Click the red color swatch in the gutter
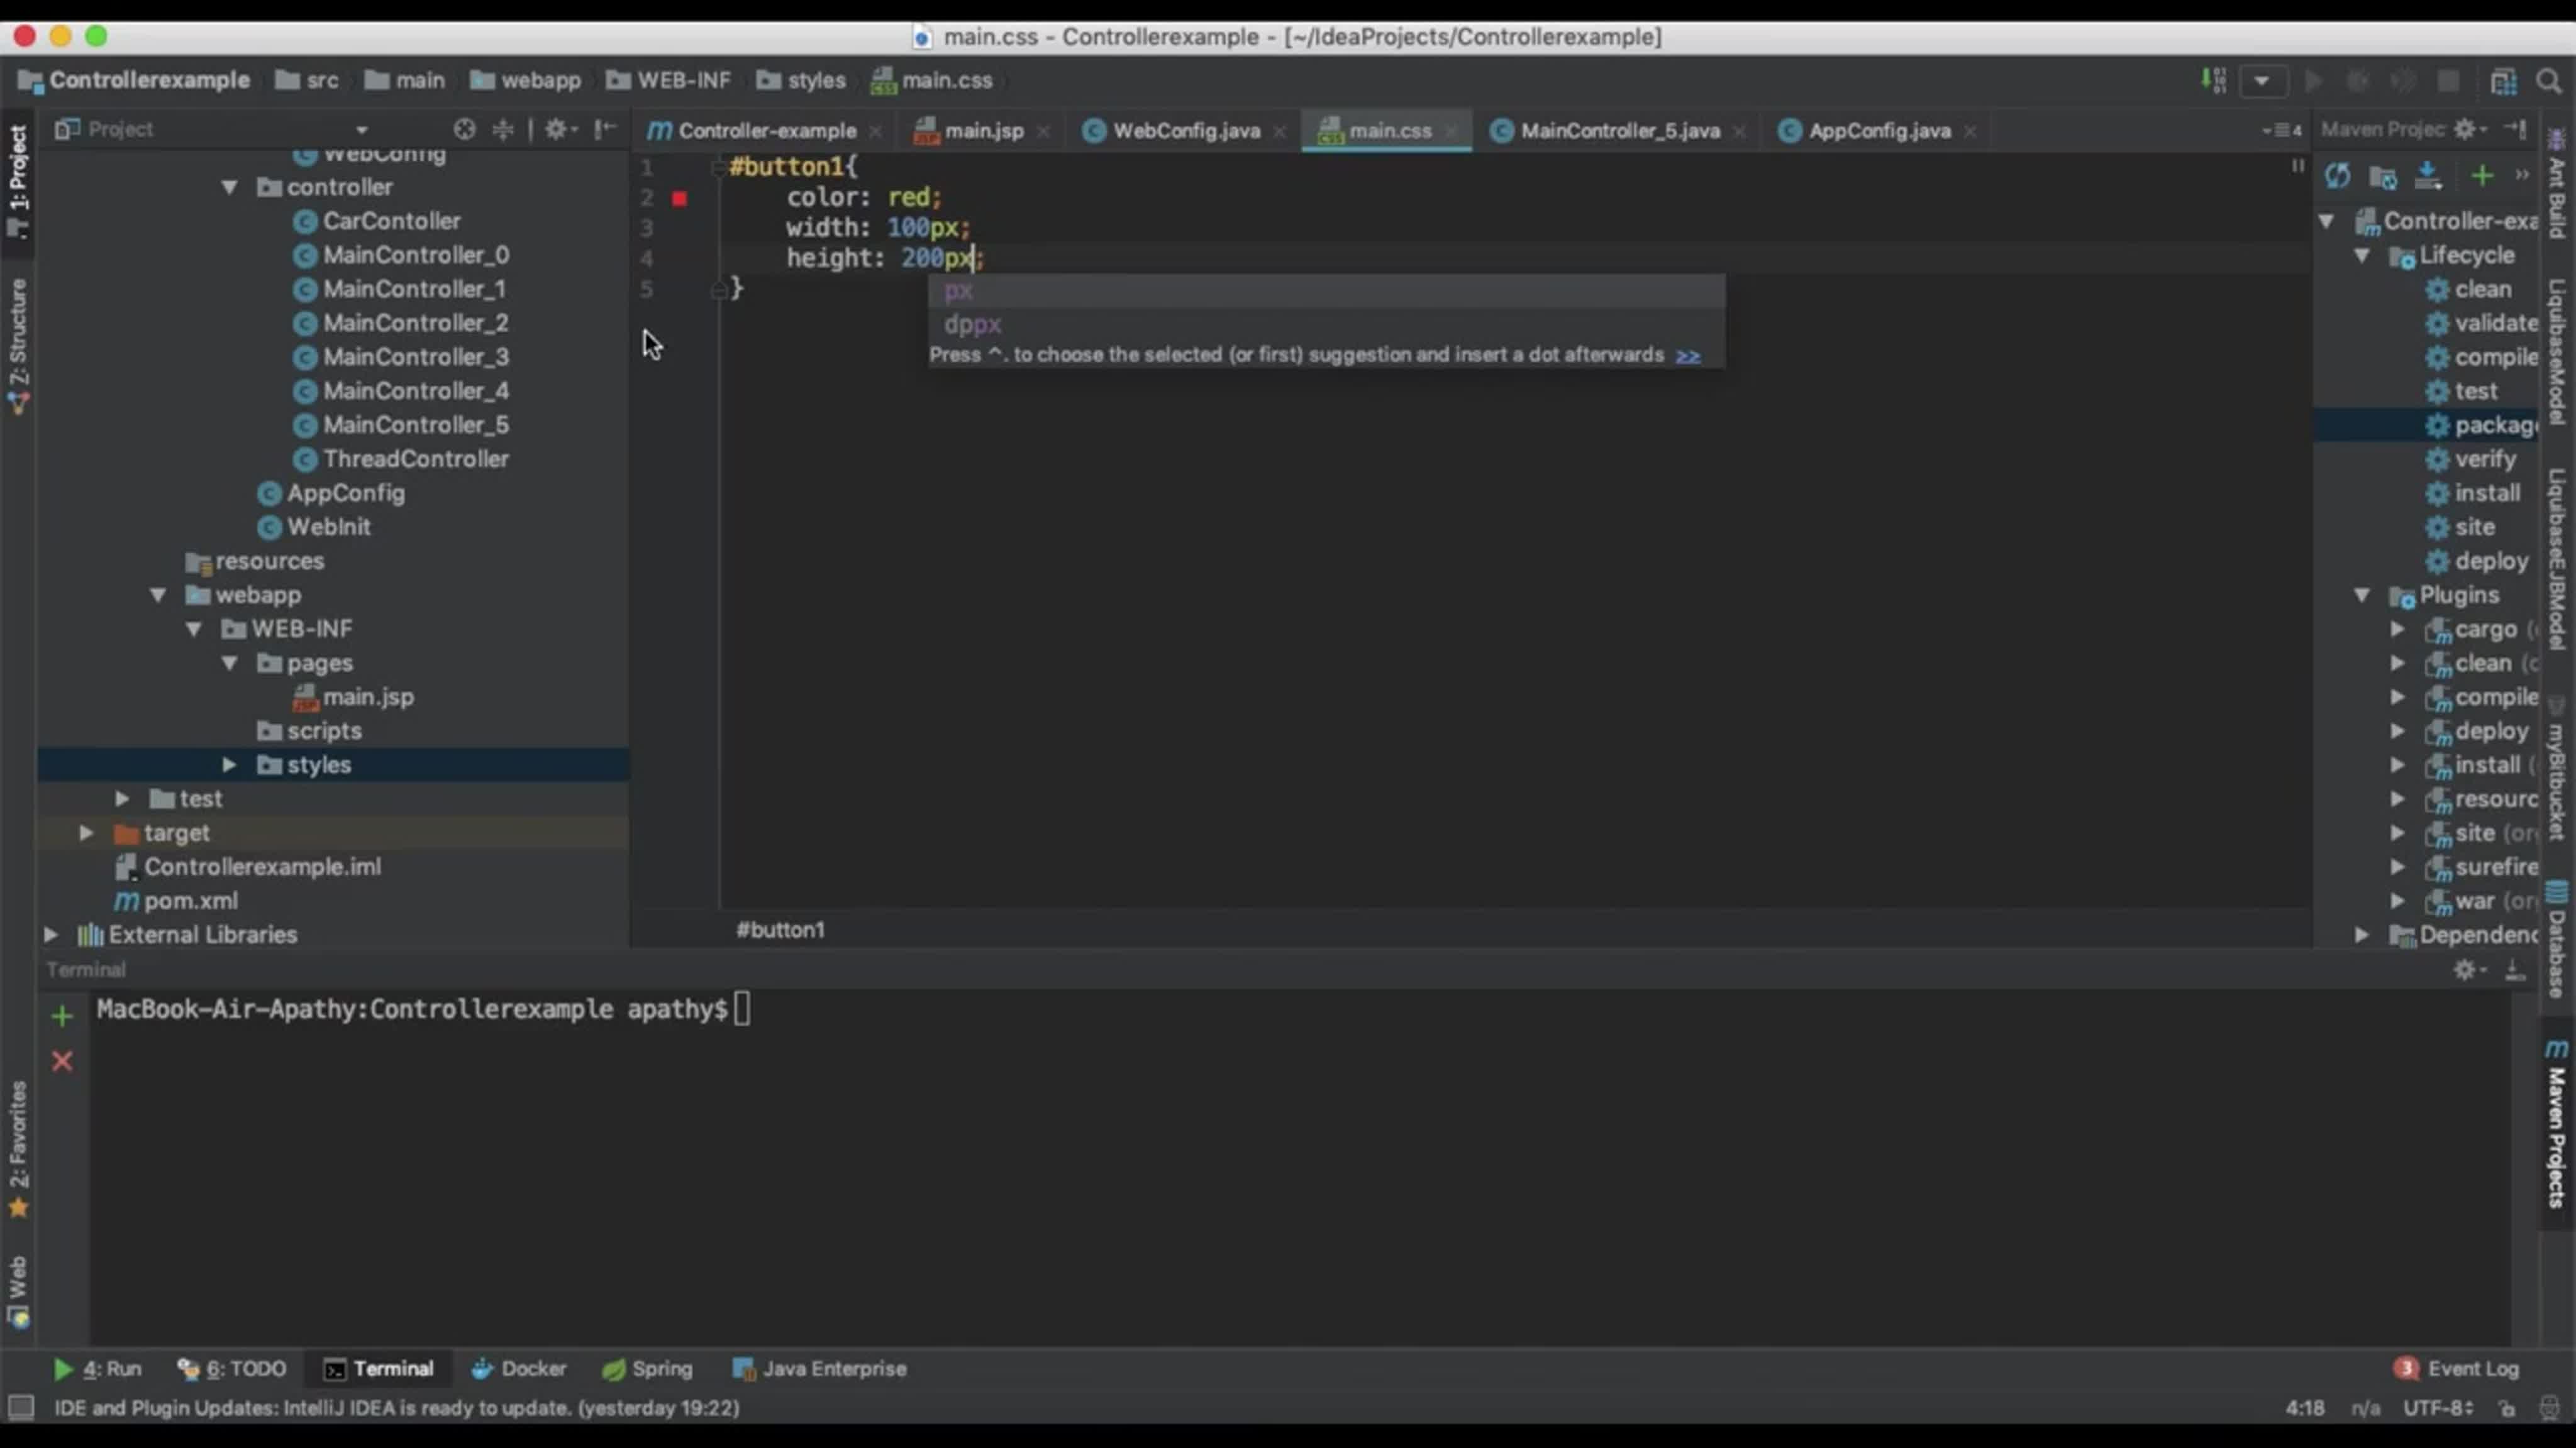The width and height of the screenshot is (2576, 1448). (680, 199)
